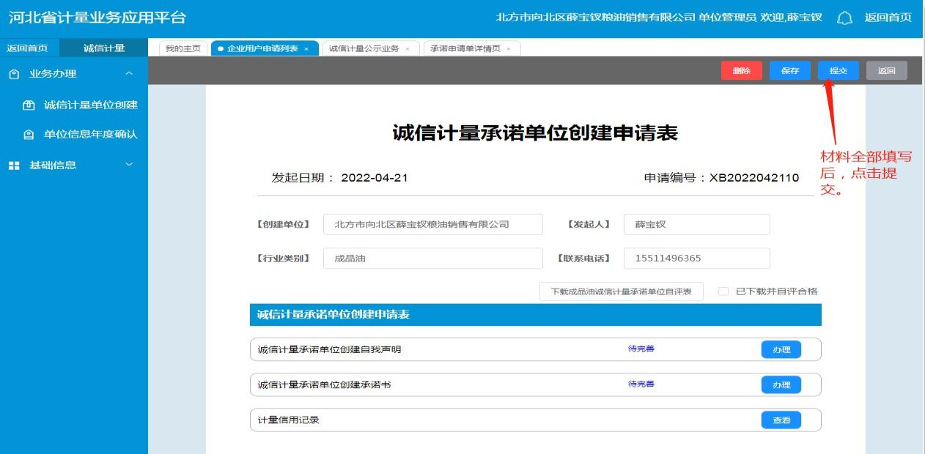
Task: Open the 诚信计量 top navigation tab
Action: (104, 48)
